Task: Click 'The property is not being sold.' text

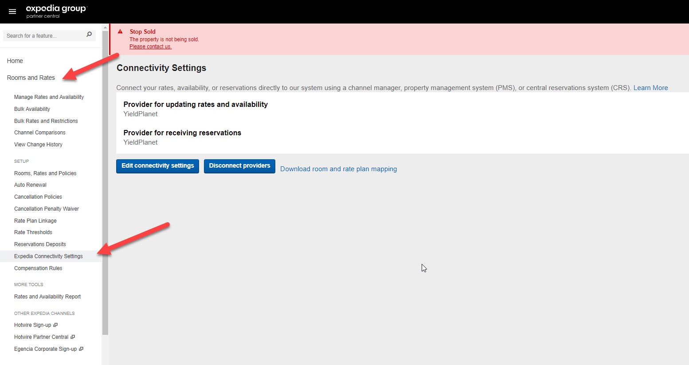Action: click(x=164, y=39)
